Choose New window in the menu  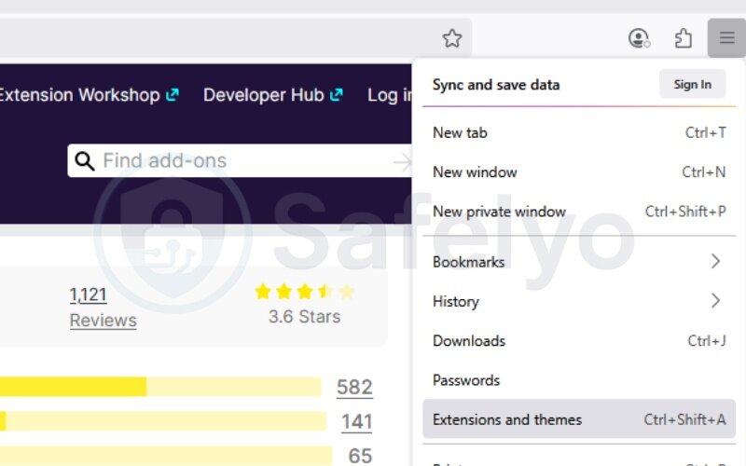pyautogui.click(x=579, y=171)
